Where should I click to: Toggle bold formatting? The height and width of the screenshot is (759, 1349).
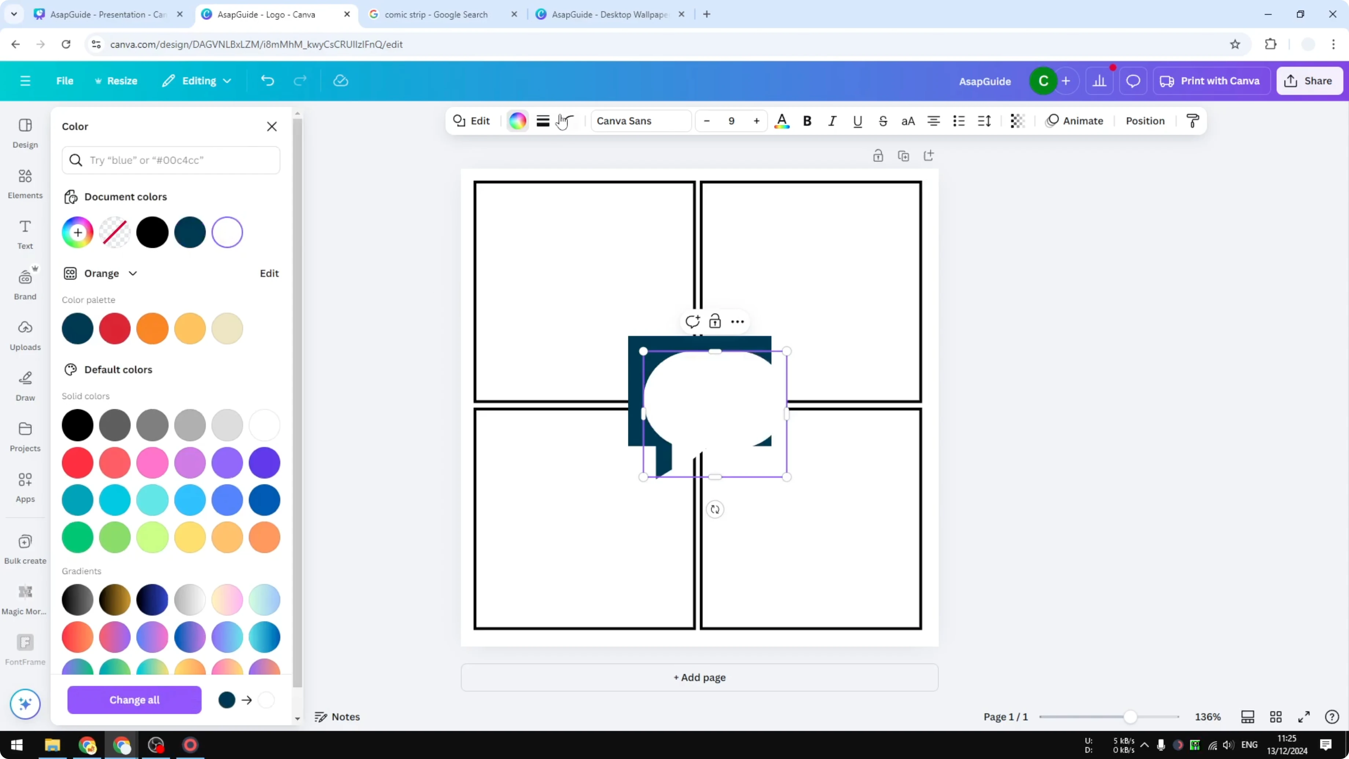point(807,121)
